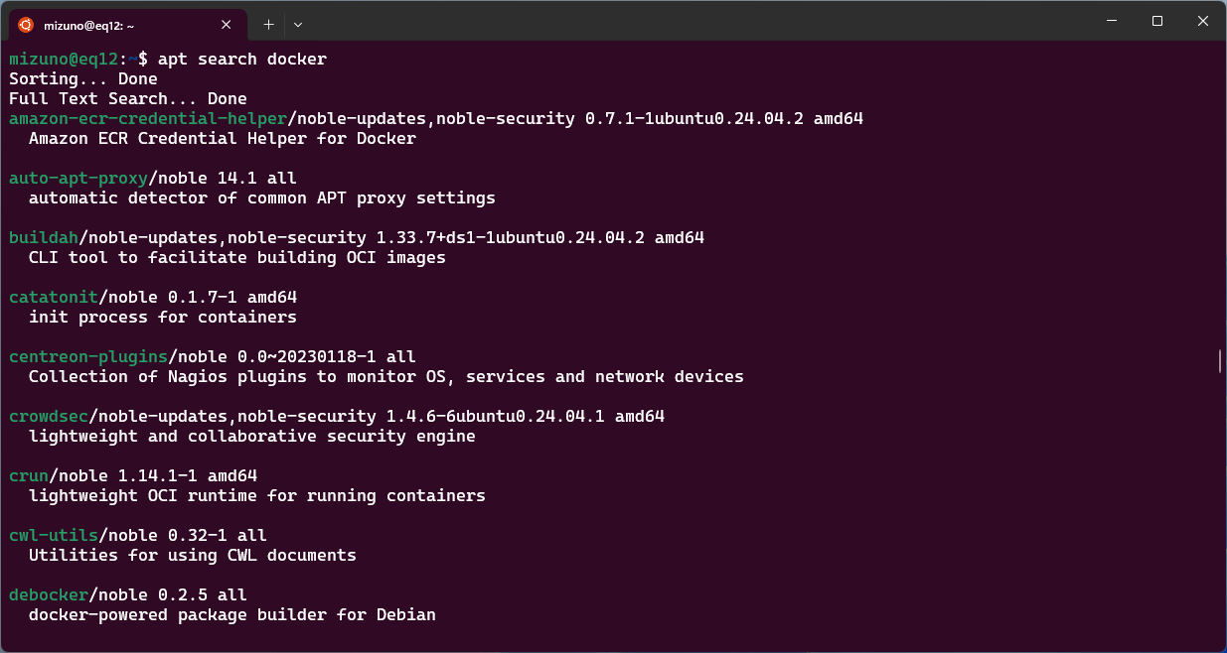Image resolution: width=1227 pixels, height=653 pixels.
Task: Click the centreon-plugins package name
Action: [88, 356]
